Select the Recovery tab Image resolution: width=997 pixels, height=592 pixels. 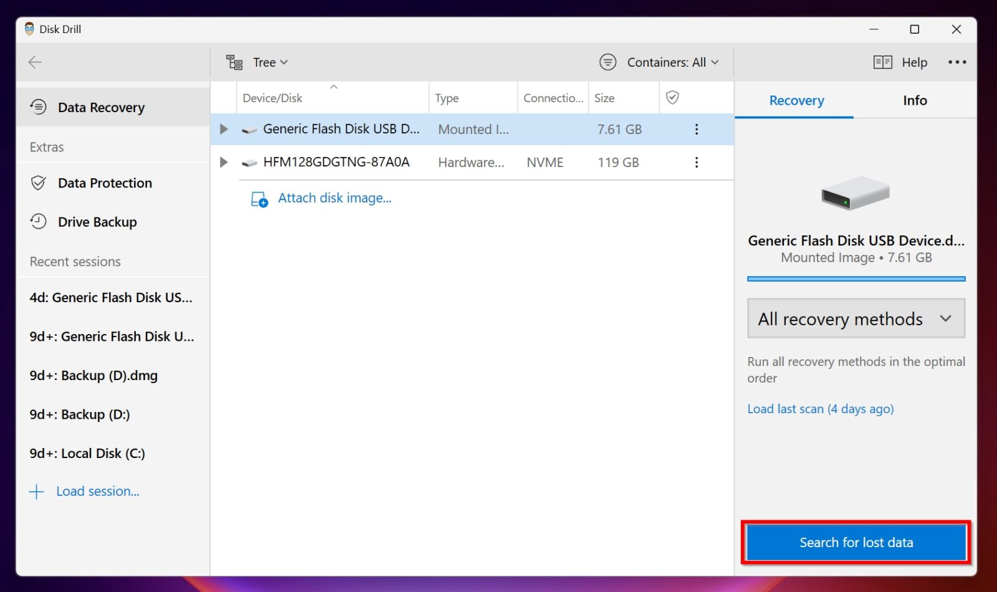click(796, 100)
